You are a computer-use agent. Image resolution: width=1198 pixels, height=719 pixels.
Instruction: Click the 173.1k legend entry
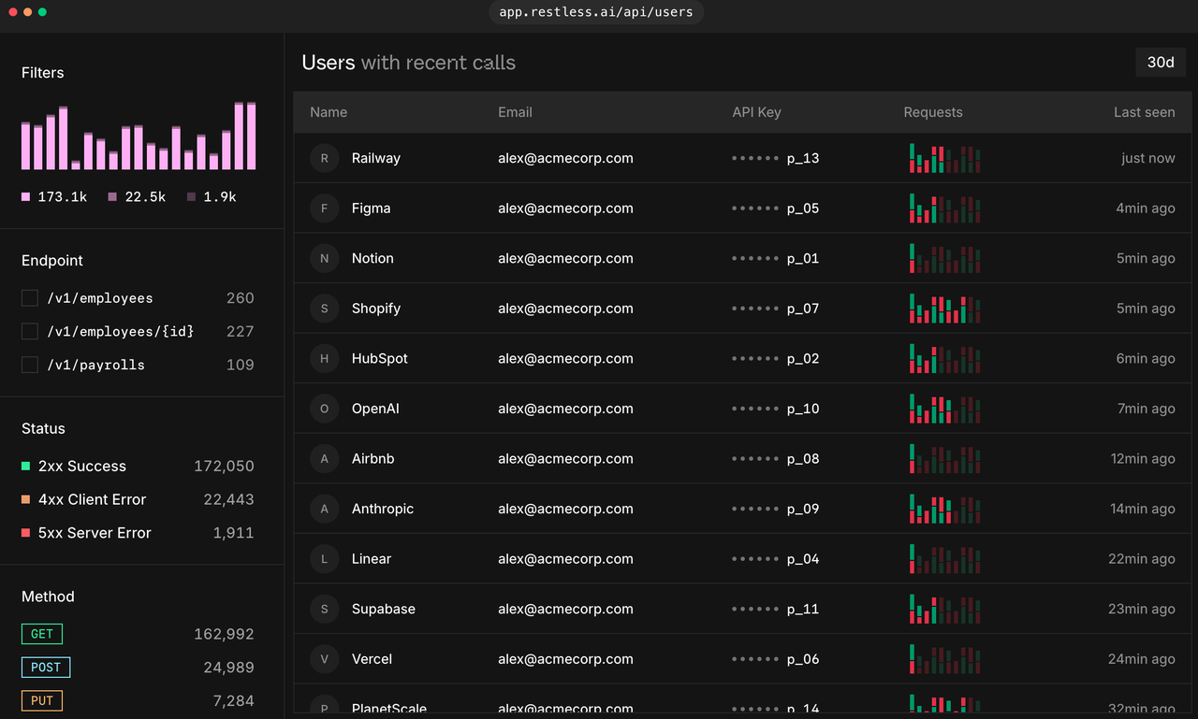pyautogui.click(x=54, y=197)
